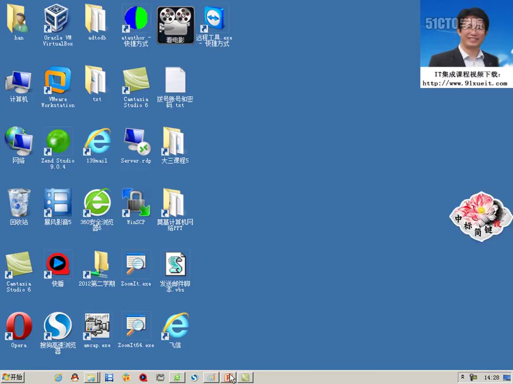Launch Zend Studio 9.0.4 shortcut

point(58,149)
